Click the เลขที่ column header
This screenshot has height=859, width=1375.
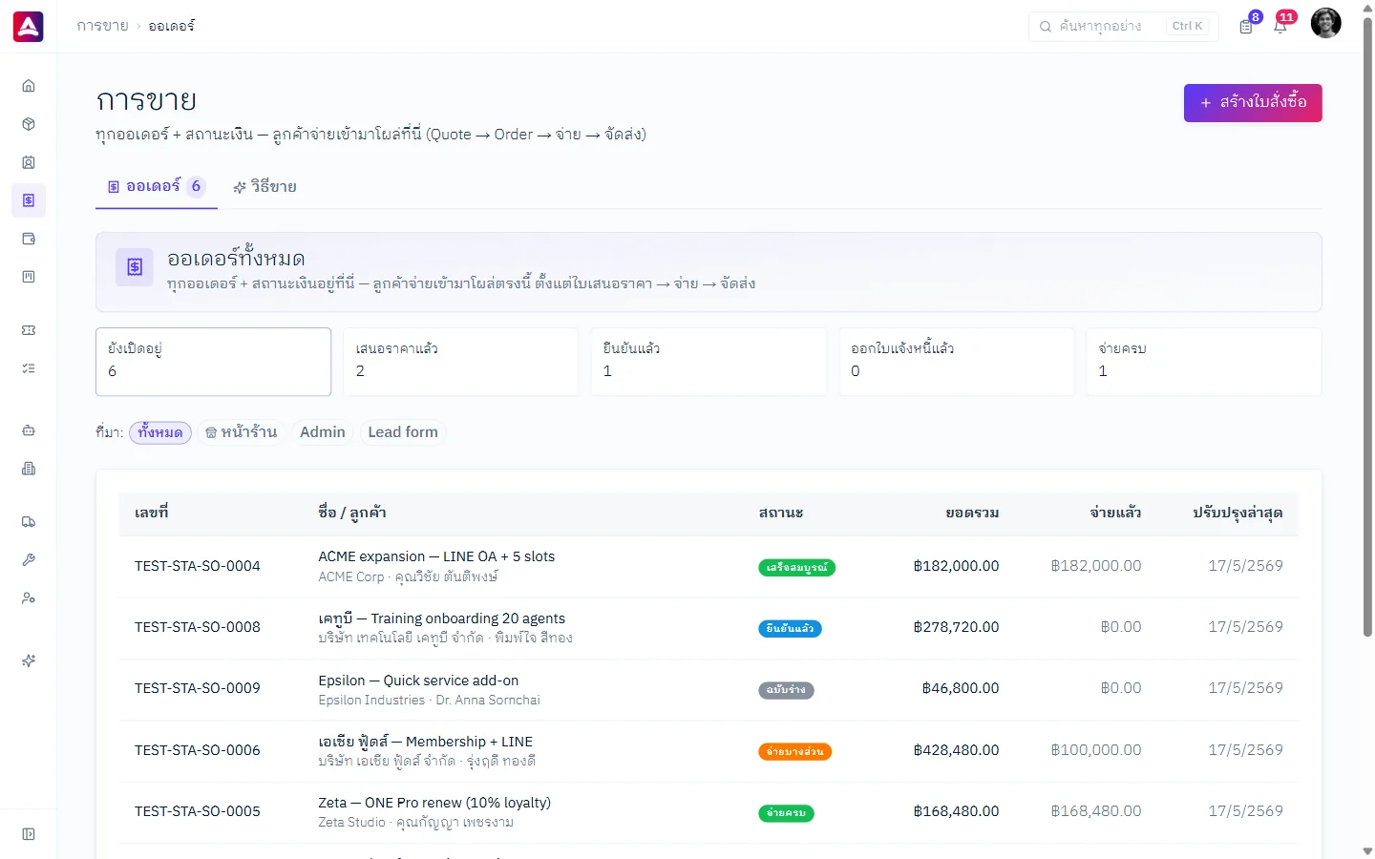coord(152,513)
